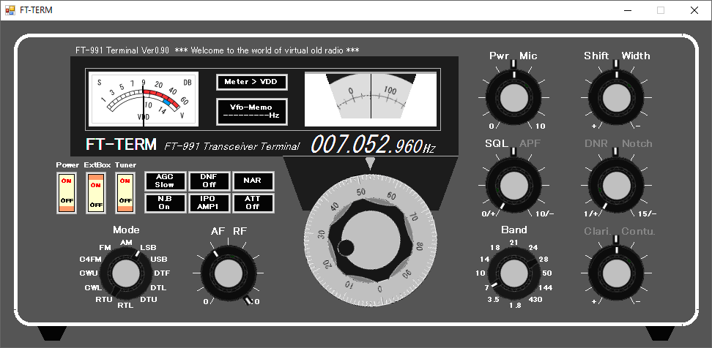Select CWU on the Mode selector
This screenshot has width=712, height=348.
point(89,273)
